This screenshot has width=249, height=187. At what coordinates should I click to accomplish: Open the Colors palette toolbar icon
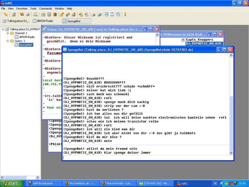(x=55, y=14)
